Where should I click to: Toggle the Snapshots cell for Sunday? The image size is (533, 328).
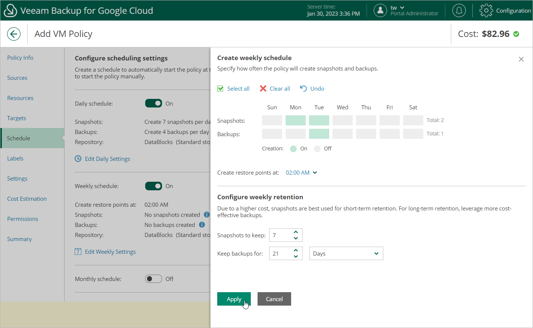[x=272, y=120]
